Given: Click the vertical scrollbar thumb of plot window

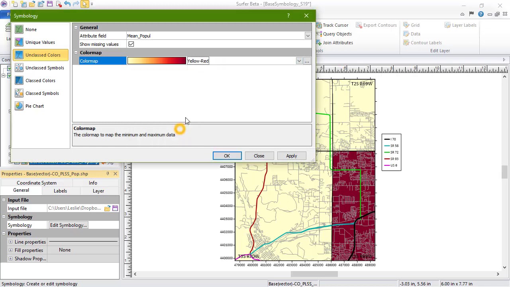Looking at the screenshot, I should click(504, 172).
